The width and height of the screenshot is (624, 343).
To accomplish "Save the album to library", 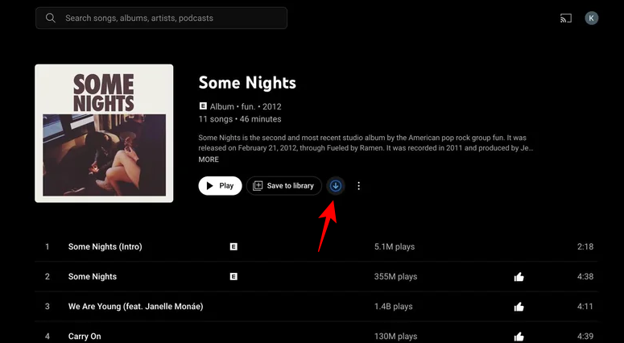I will click(x=283, y=186).
